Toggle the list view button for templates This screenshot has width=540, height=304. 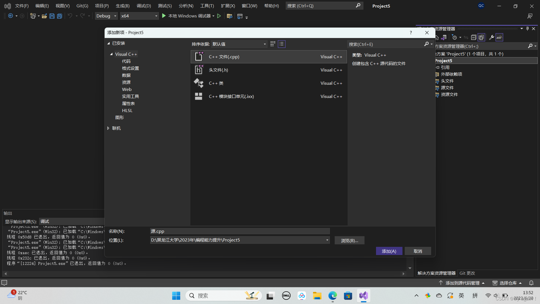click(x=282, y=44)
